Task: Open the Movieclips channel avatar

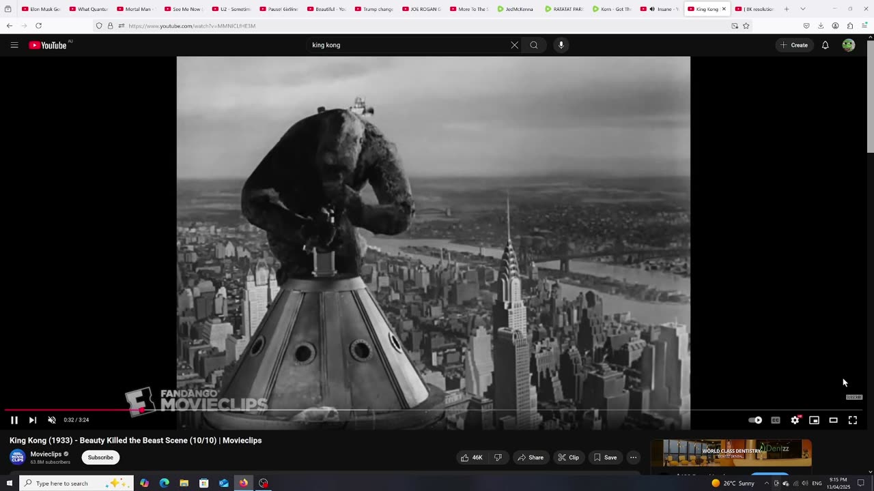Action: pyautogui.click(x=17, y=458)
